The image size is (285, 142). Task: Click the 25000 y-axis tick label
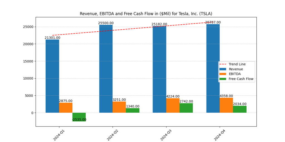point(28,27)
